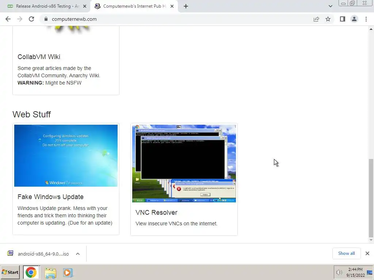Click the Web Stuff heading

(31, 114)
